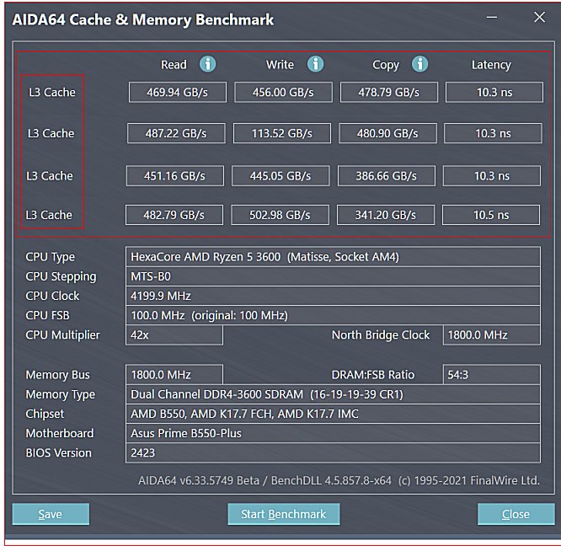Click the Memory Bus value field

pyautogui.click(x=174, y=375)
